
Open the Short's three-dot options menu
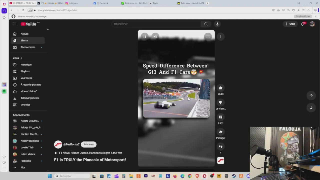point(220,36)
